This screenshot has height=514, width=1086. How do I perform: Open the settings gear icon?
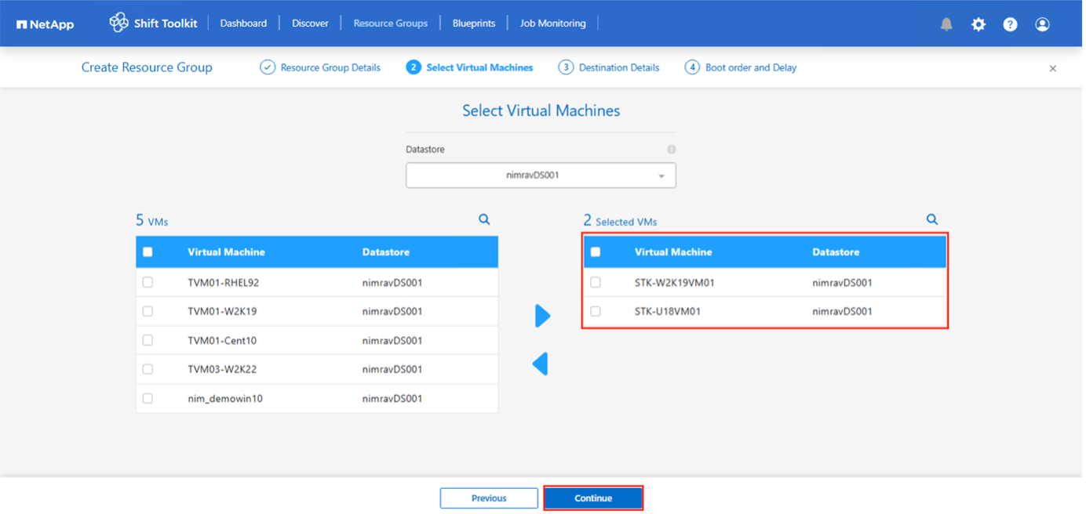point(978,24)
